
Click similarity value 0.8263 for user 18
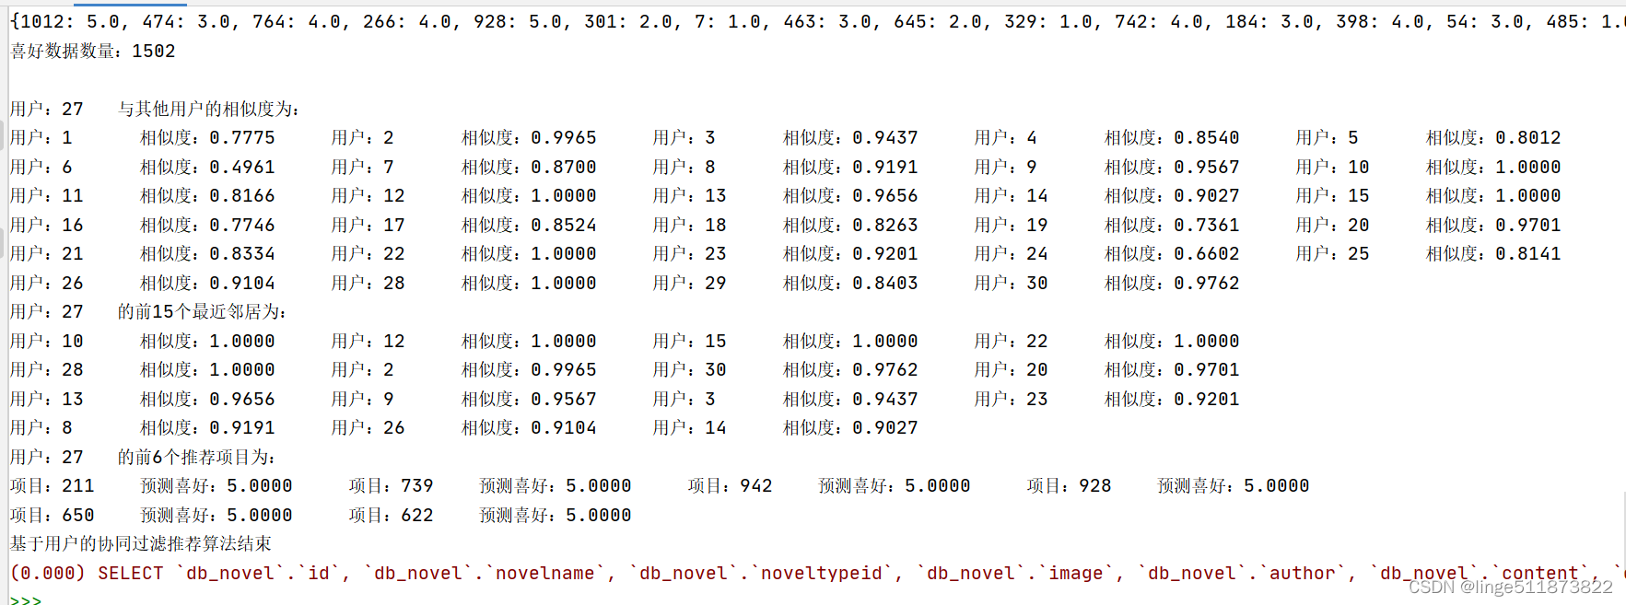click(x=884, y=226)
